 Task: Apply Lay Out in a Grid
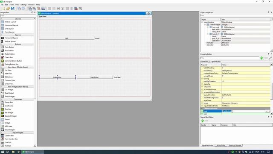pos(67,9)
